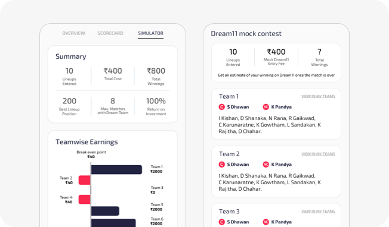Viewport: 389px width, 227px height.
Task: Open View In My Teams for Team 1
Action: [318, 96]
